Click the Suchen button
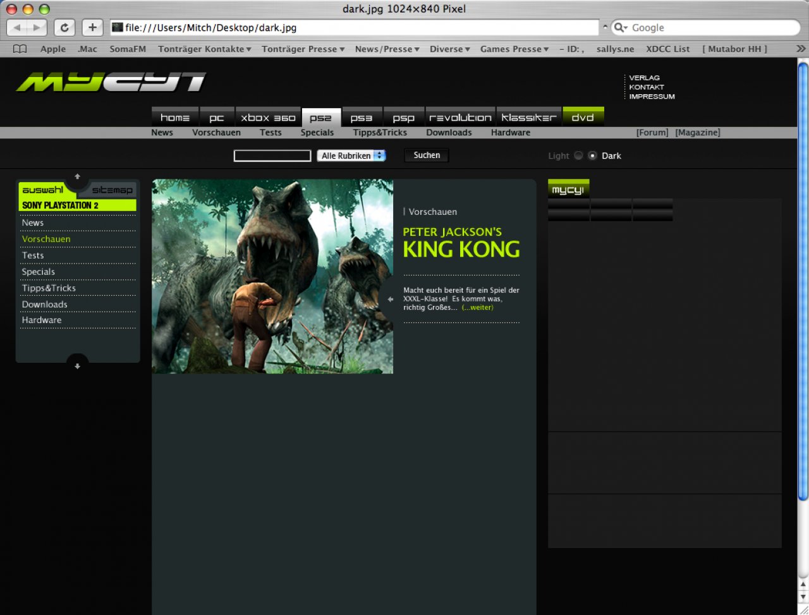 tap(427, 155)
